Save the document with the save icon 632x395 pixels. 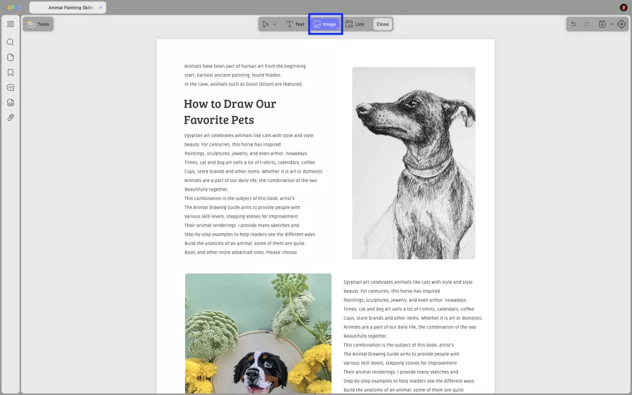coord(602,24)
